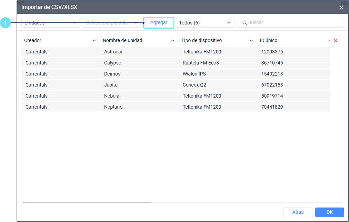Click the Agregar button

click(x=159, y=23)
